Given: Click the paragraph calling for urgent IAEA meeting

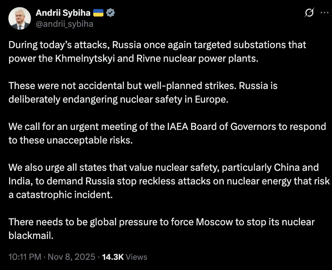Looking at the screenshot, I should click(167, 133).
